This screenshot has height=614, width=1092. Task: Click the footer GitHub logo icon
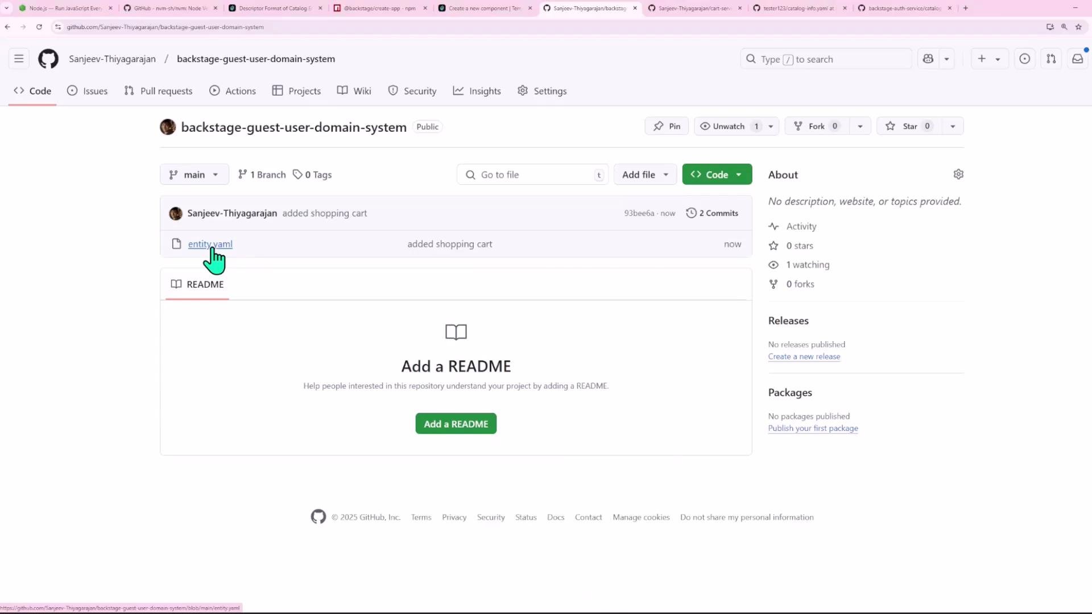point(318,517)
